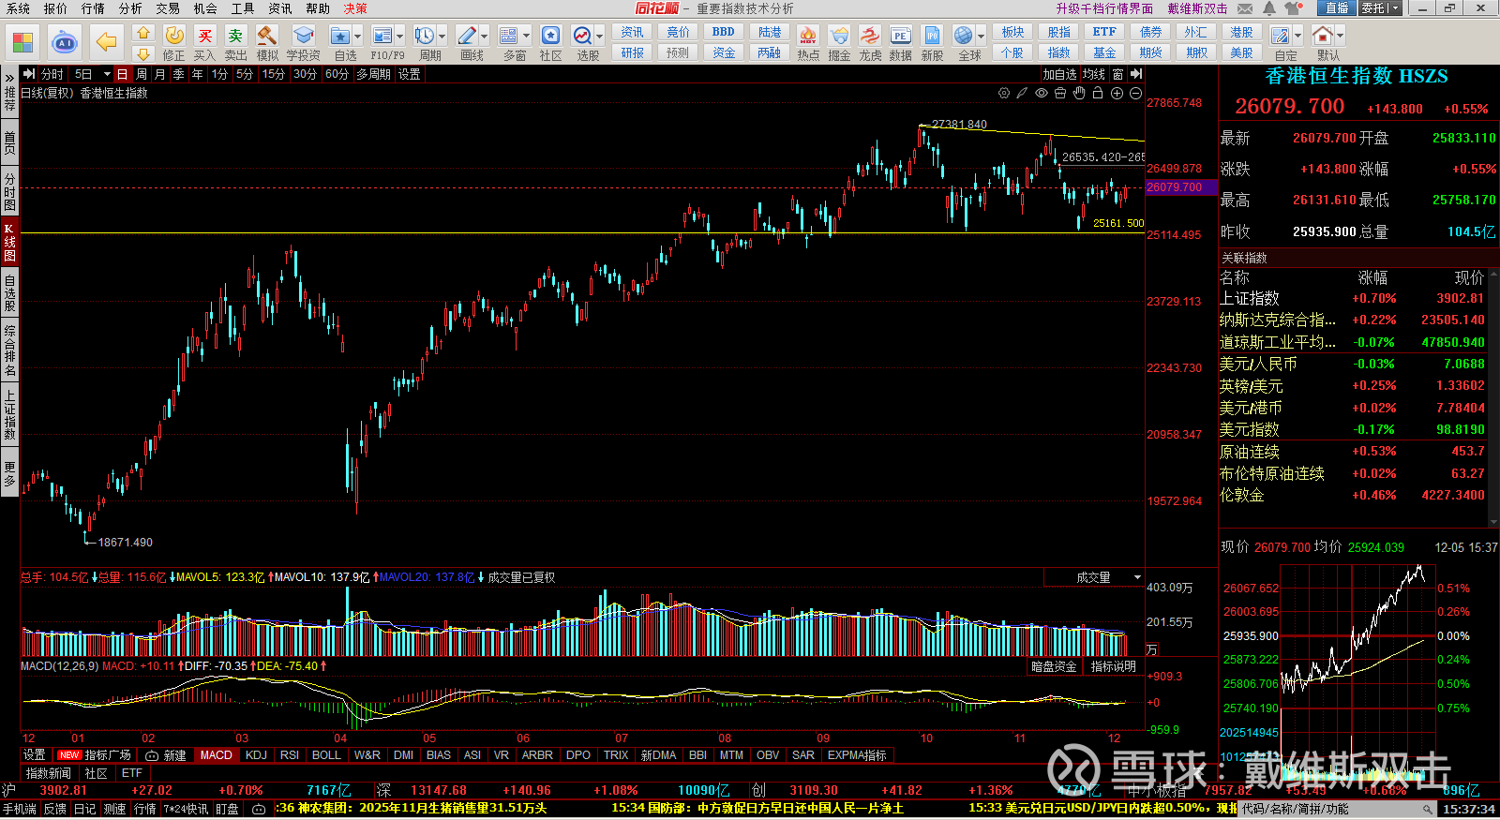1500x820 pixels.
Task: Open the 行情 menu
Action: (x=93, y=8)
